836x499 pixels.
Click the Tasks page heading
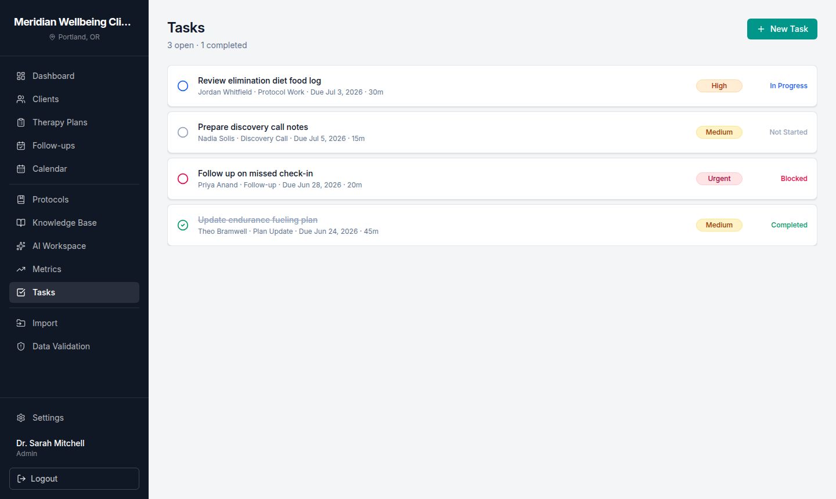tap(186, 28)
